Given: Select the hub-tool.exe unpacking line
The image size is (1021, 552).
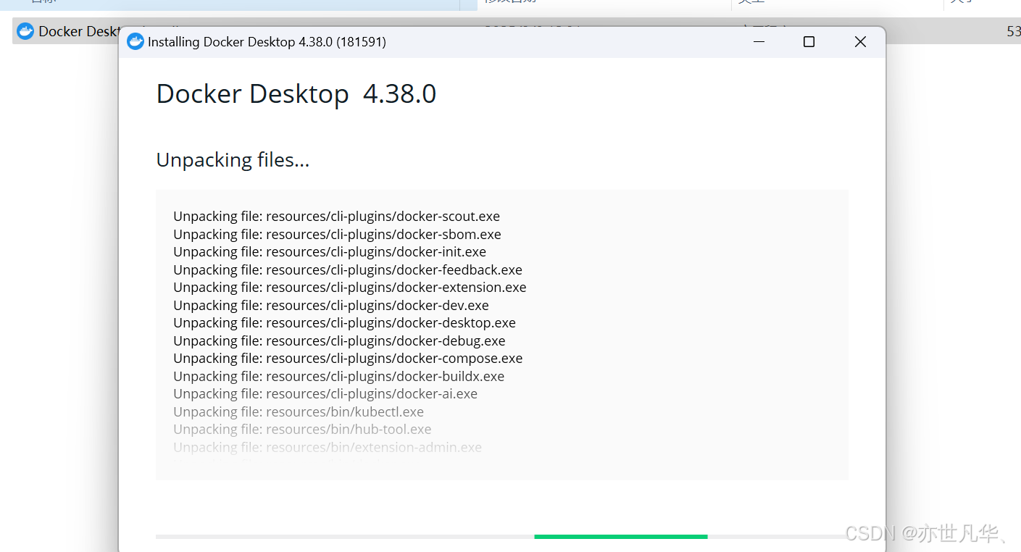Looking at the screenshot, I should (302, 430).
